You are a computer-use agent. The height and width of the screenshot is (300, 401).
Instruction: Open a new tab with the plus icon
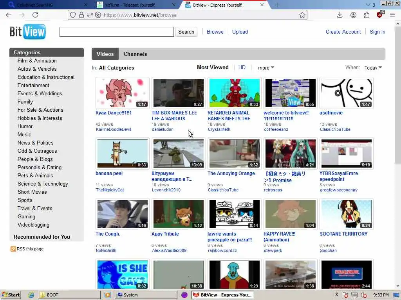[x=277, y=5]
